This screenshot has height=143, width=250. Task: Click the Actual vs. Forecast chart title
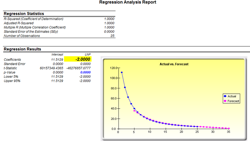point(174,64)
